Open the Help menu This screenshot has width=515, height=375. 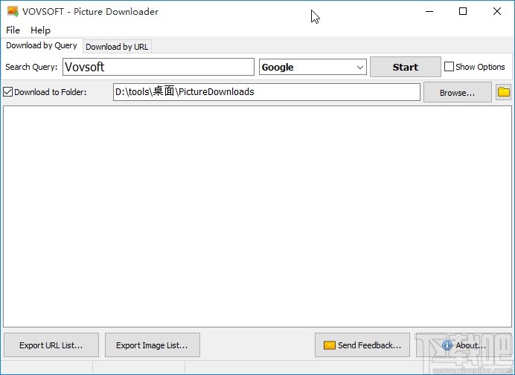[x=40, y=30]
